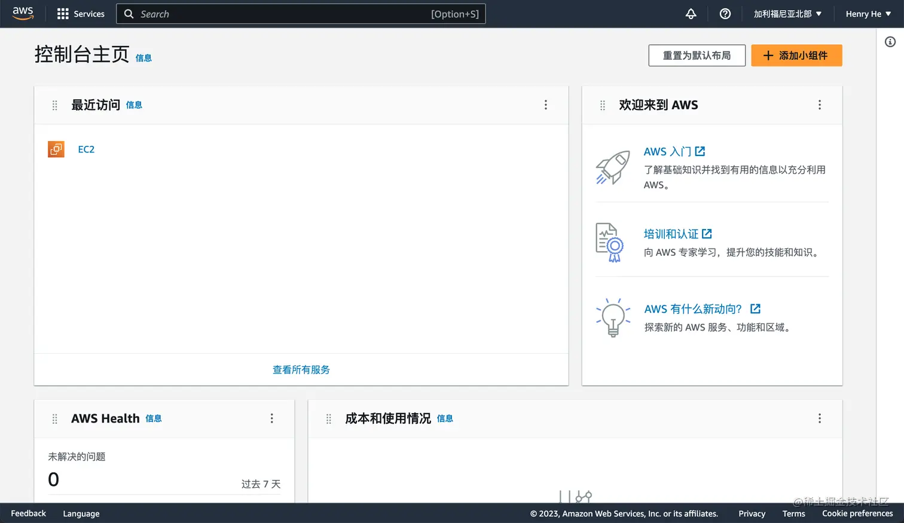Click the certificate icon beside 培训和认证
The height and width of the screenshot is (523, 904).
click(x=610, y=242)
